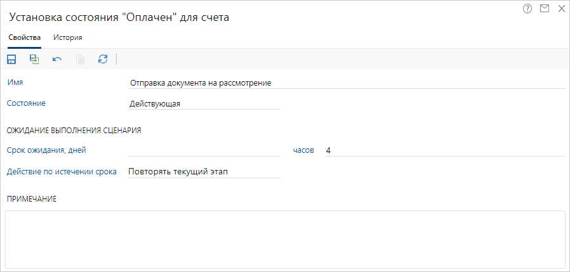The width and height of the screenshot is (570, 272).
Task: Click the Undo changes arrow icon
Action: tap(57, 59)
